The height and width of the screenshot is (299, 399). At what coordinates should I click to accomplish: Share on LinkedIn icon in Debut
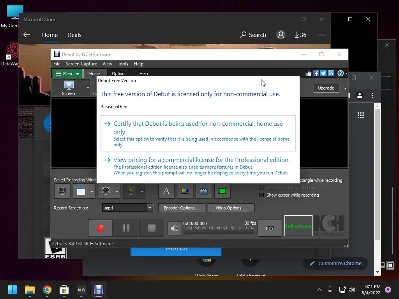point(330,74)
